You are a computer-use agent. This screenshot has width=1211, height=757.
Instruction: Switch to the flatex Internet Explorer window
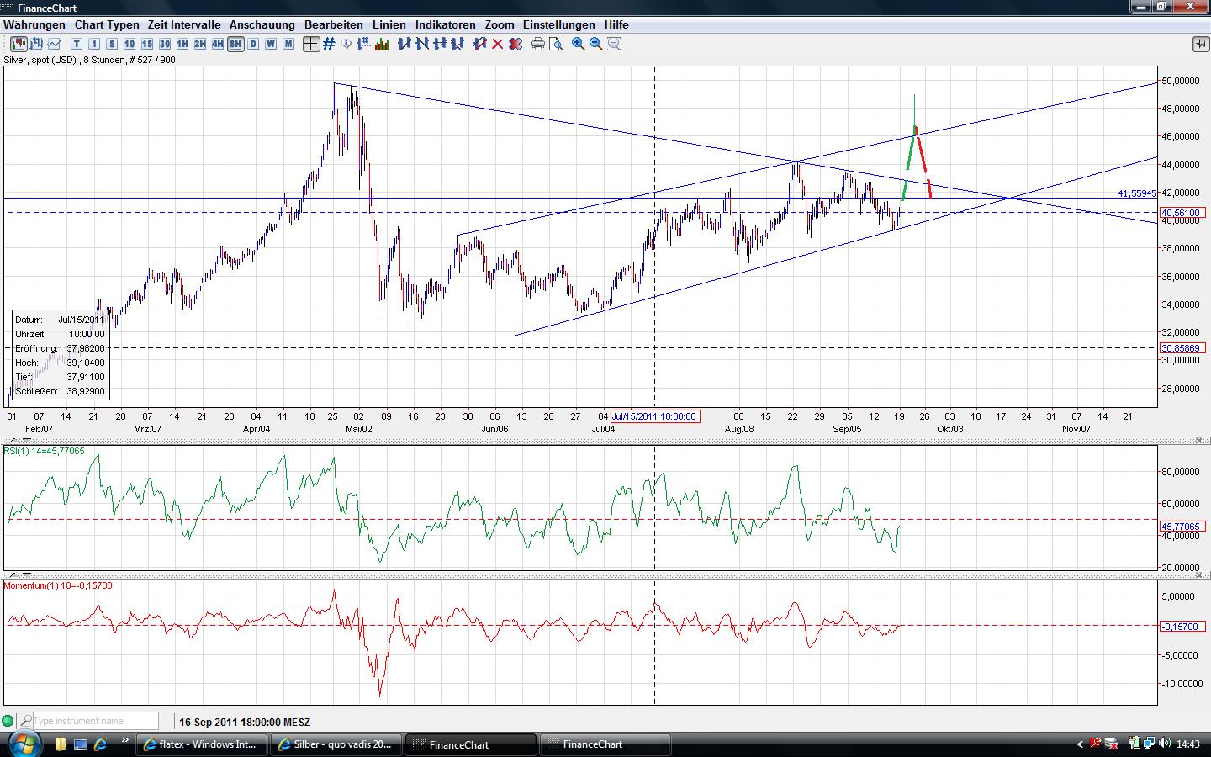pos(201,744)
